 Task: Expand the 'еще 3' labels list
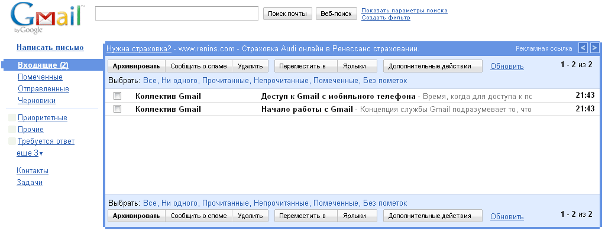click(30, 153)
